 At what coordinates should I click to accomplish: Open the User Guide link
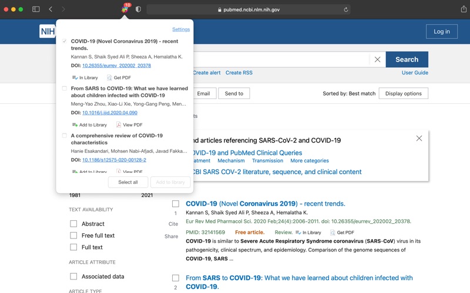click(x=415, y=73)
